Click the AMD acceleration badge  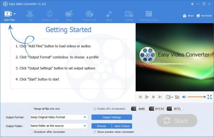[x=139, y=109]
